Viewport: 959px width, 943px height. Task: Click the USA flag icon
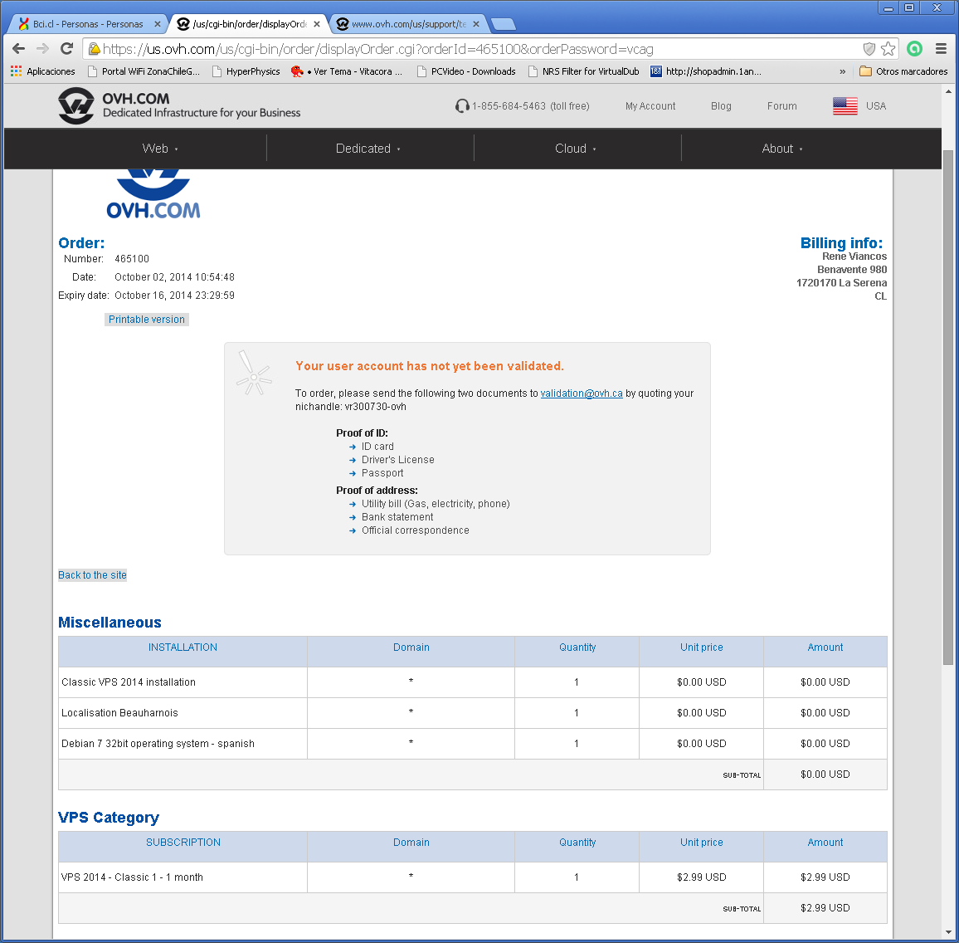point(845,106)
